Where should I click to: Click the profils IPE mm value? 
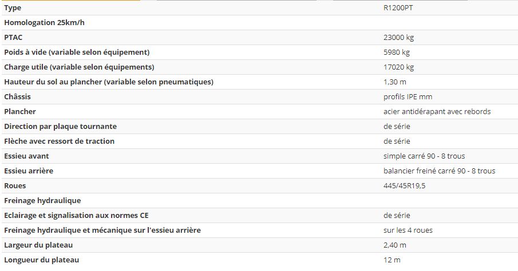click(408, 97)
